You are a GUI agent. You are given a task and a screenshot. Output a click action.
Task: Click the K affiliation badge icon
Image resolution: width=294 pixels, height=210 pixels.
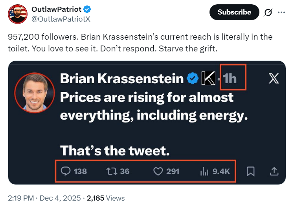(208, 79)
